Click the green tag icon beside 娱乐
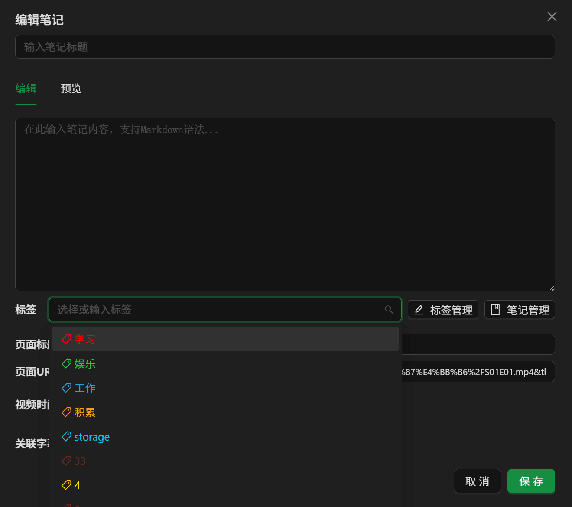This screenshot has width=572, height=507. point(66,363)
